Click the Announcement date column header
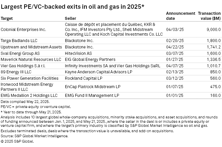Image resolution: width=222 pixels, height=147 pixels. 180,15
